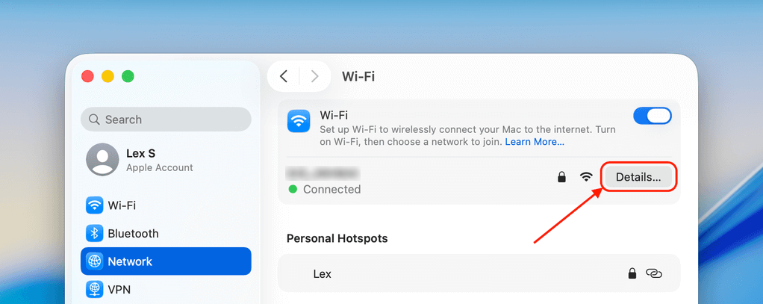Click the Wi-Fi signal strength icon

pyautogui.click(x=587, y=177)
